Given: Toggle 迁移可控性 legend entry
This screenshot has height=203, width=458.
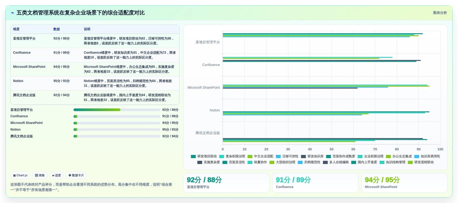Looking at the screenshot, I should click(x=287, y=157).
